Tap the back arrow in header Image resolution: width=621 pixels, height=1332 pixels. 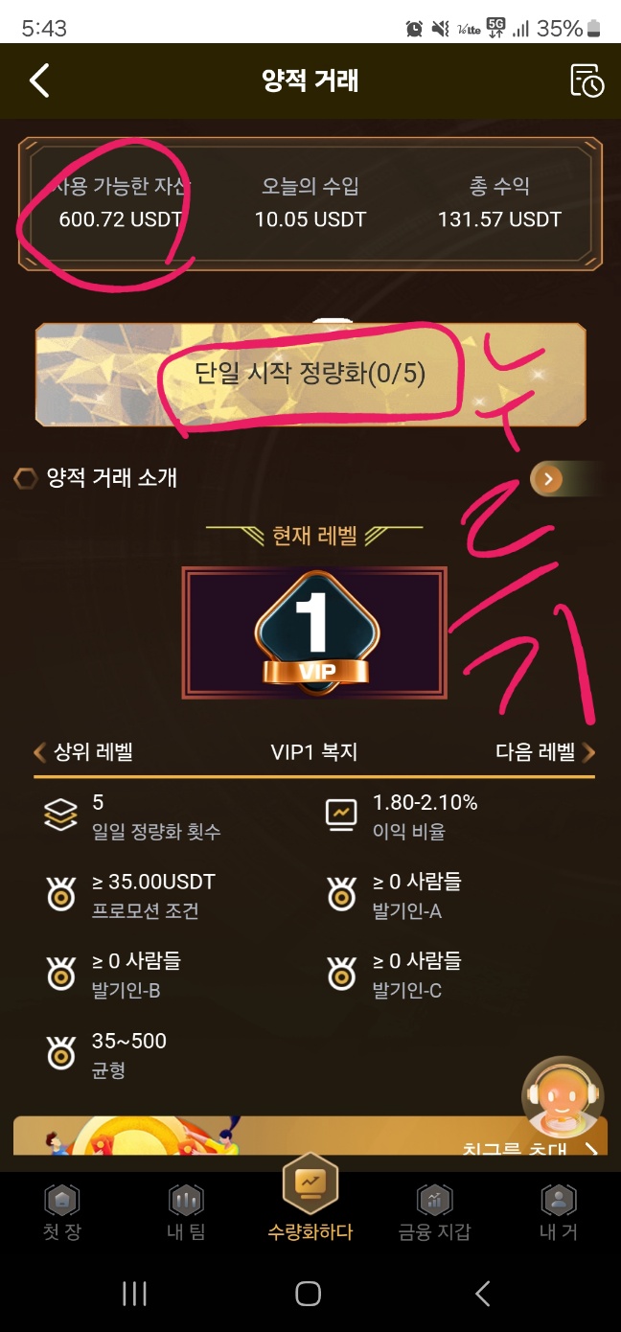pyautogui.click(x=39, y=80)
